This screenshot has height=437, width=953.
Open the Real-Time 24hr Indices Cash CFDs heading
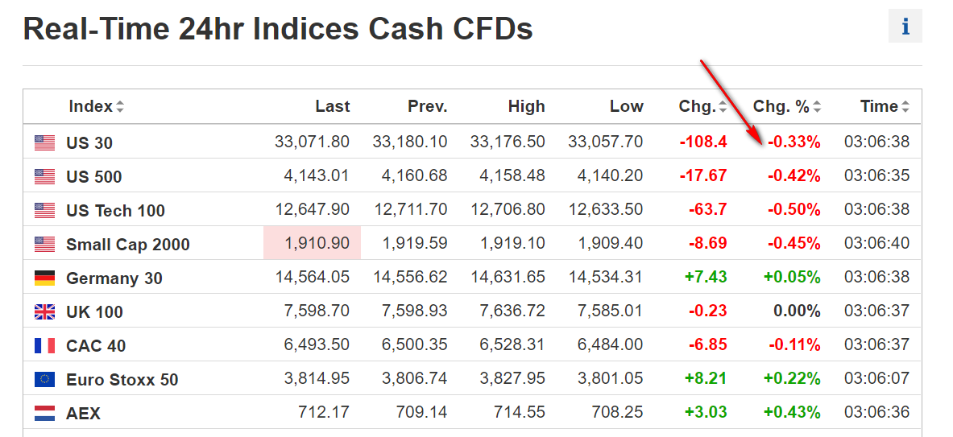tap(278, 29)
